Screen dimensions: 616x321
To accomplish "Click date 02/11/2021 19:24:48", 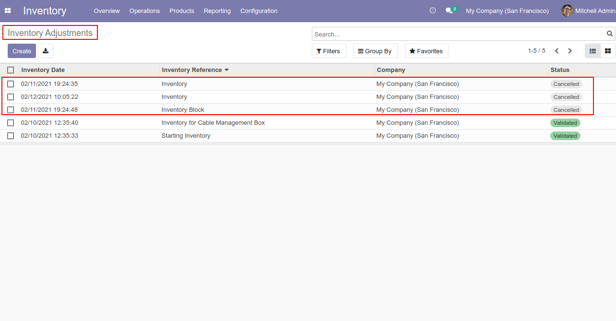I will 49,110.
